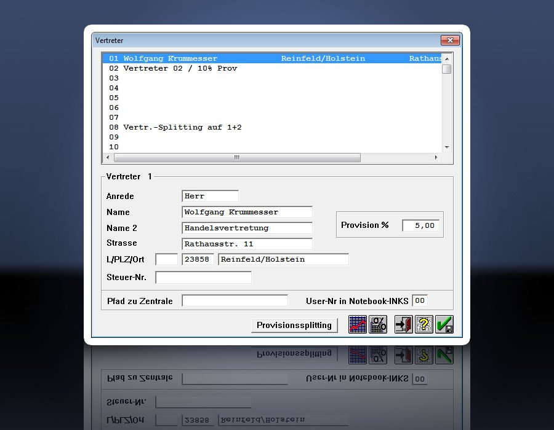This screenshot has width=554, height=430.
Task: Select row 02 Vertreter 02 / 10% Prov
Action: point(271,68)
